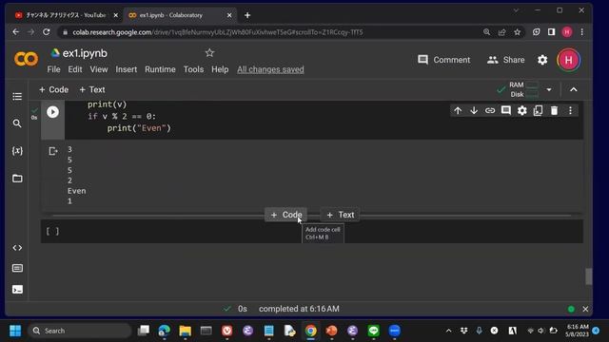This screenshot has width=609, height=342.
Task: Open the View menu
Action: (99, 69)
